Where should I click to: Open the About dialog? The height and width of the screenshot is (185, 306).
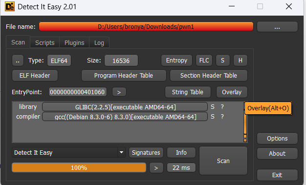coord(277,153)
